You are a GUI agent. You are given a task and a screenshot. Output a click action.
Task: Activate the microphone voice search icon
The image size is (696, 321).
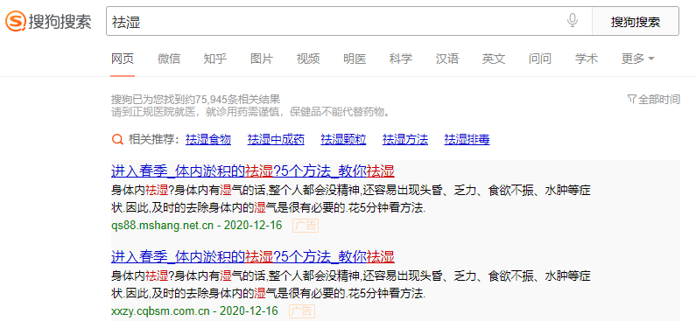573,21
